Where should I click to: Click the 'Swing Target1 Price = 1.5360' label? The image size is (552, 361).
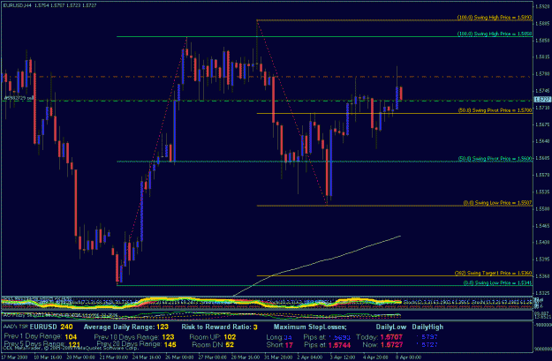coord(493,273)
